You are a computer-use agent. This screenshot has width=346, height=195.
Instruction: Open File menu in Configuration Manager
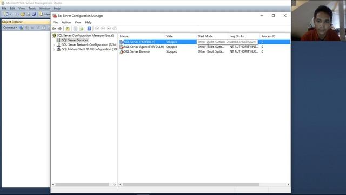(55, 22)
